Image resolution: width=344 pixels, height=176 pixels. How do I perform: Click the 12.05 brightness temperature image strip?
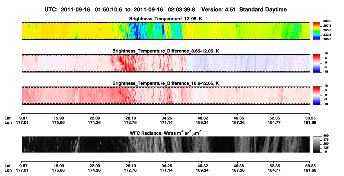click(x=165, y=31)
